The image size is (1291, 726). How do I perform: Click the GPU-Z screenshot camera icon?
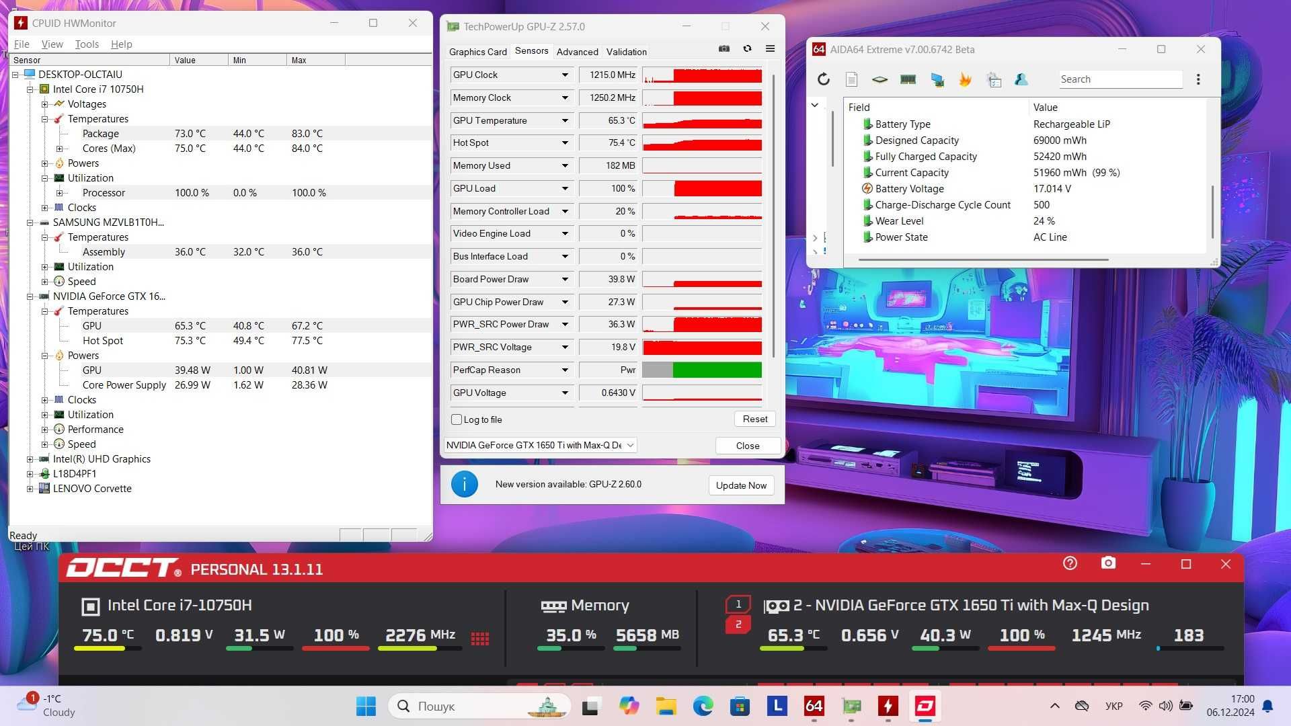click(724, 49)
